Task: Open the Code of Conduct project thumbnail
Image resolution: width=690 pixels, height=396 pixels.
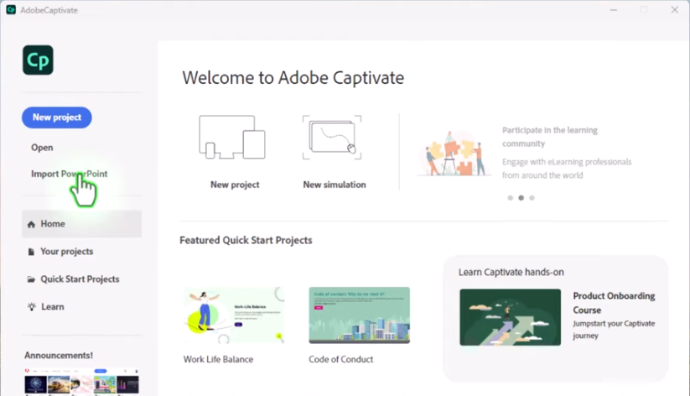Action: 359,315
